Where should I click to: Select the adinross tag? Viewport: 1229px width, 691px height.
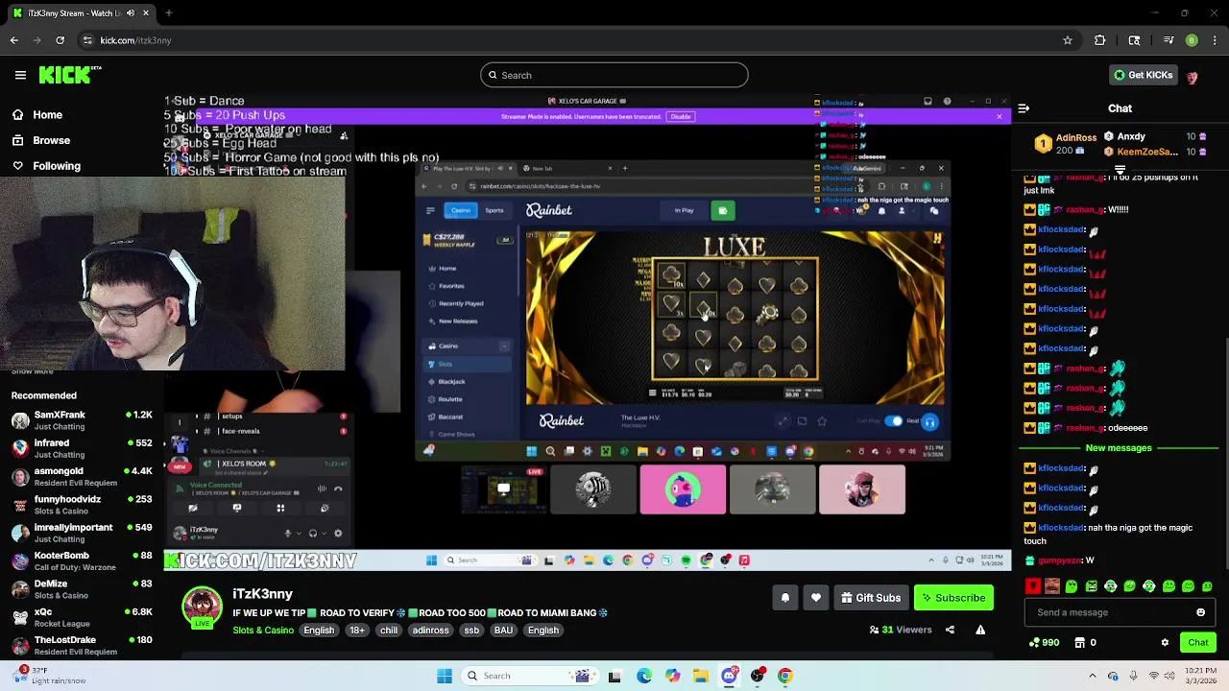tap(430, 631)
